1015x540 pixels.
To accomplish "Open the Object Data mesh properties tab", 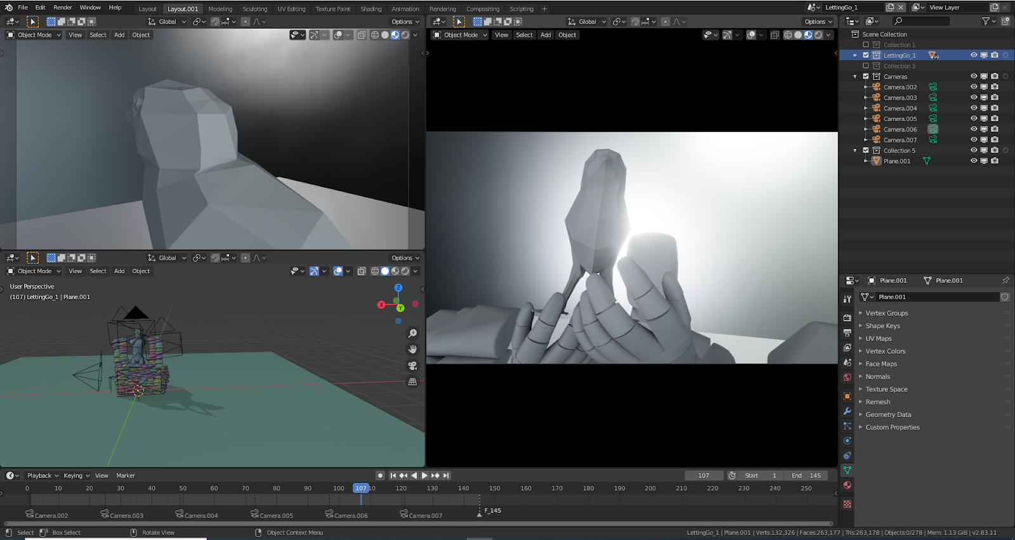I will pyautogui.click(x=847, y=470).
